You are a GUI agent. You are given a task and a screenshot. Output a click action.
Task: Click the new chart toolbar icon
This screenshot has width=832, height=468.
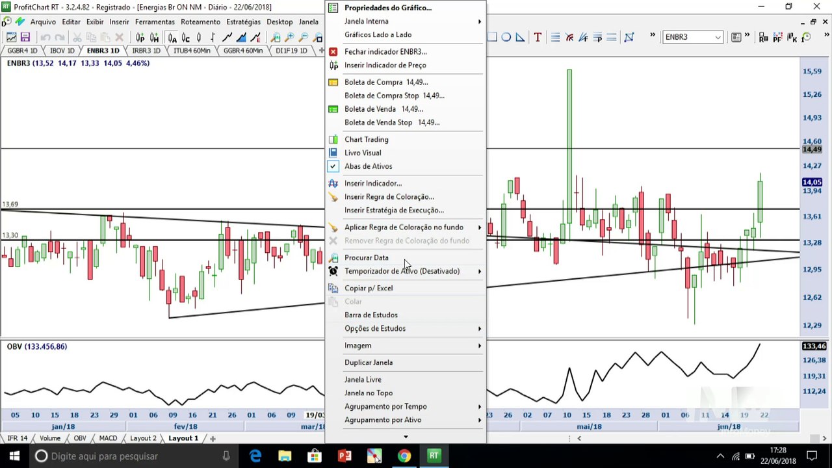12,38
